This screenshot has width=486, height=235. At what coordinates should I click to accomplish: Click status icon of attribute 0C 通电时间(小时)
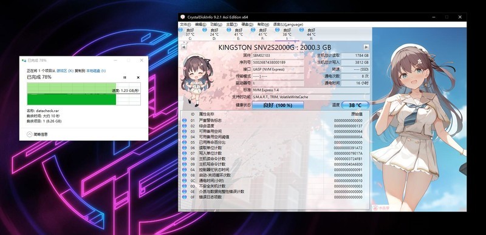pos(185,180)
